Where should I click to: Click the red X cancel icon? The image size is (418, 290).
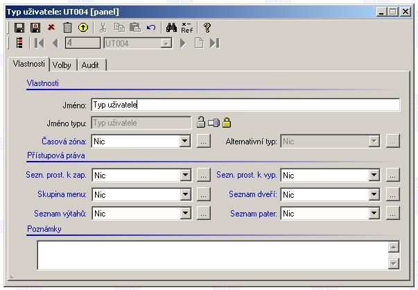click(x=51, y=28)
